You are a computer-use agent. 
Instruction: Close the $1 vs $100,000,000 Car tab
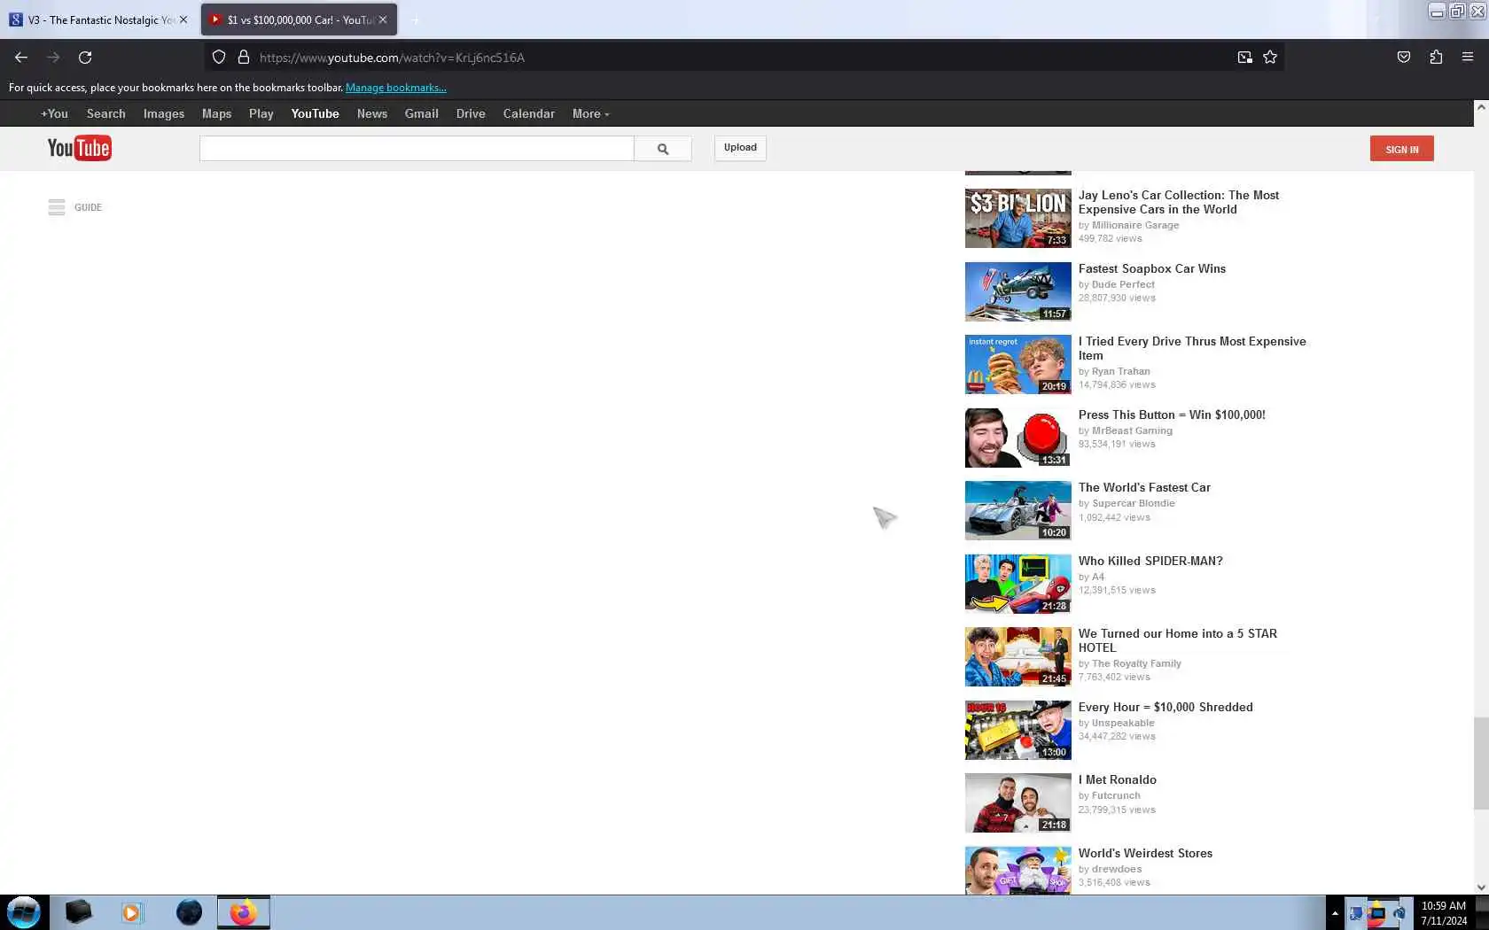pyautogui.click(x=383, y=19)
